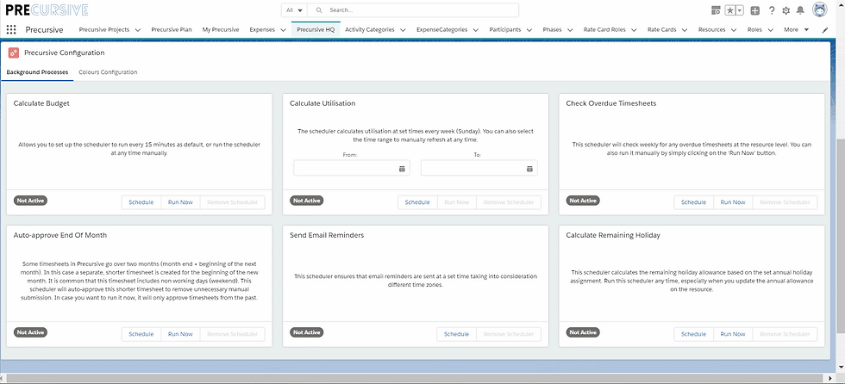Schedule the Auto-approve End Of Month process
Viewport: 845px width, 384px height.
click(x=141, y=334)
